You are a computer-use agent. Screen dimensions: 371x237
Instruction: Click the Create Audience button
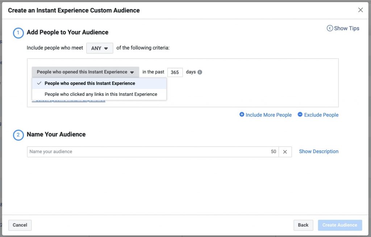339,225
